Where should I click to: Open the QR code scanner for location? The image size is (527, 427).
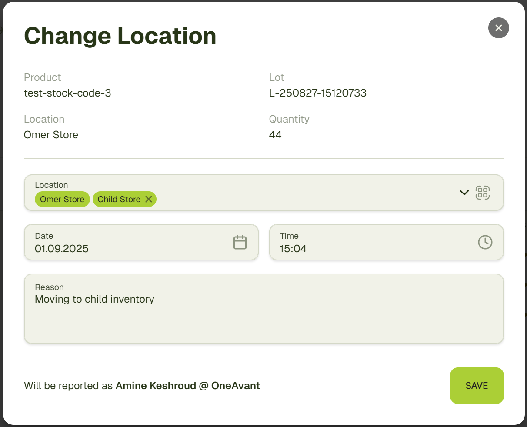pyautogui.click(x=482, y=193)
